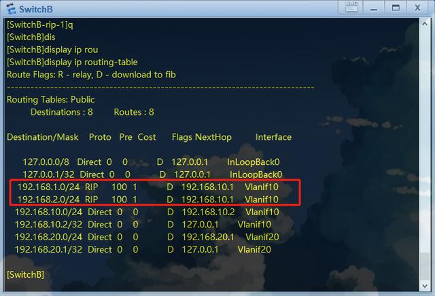Click InLoopBack0 in 127.0.0.1/32 row
The image size is (435, 296).
256,174
